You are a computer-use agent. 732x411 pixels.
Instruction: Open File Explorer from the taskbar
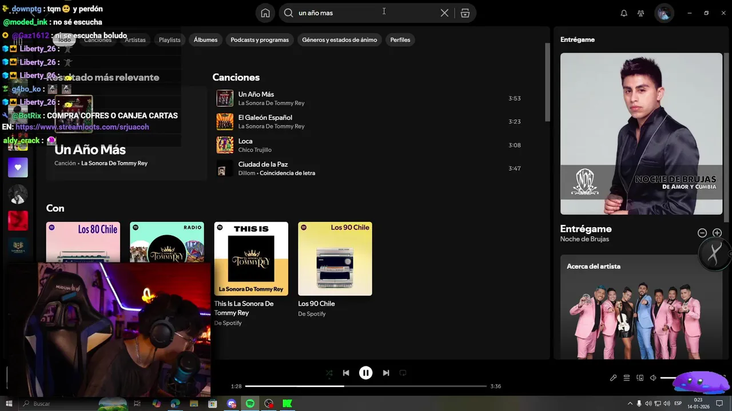point(194,404)
